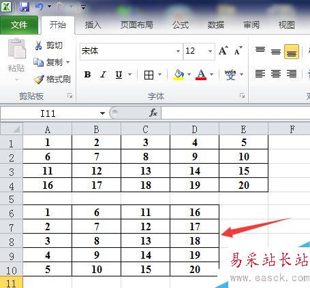Open the 文件 tab

(x=19, y=25)
